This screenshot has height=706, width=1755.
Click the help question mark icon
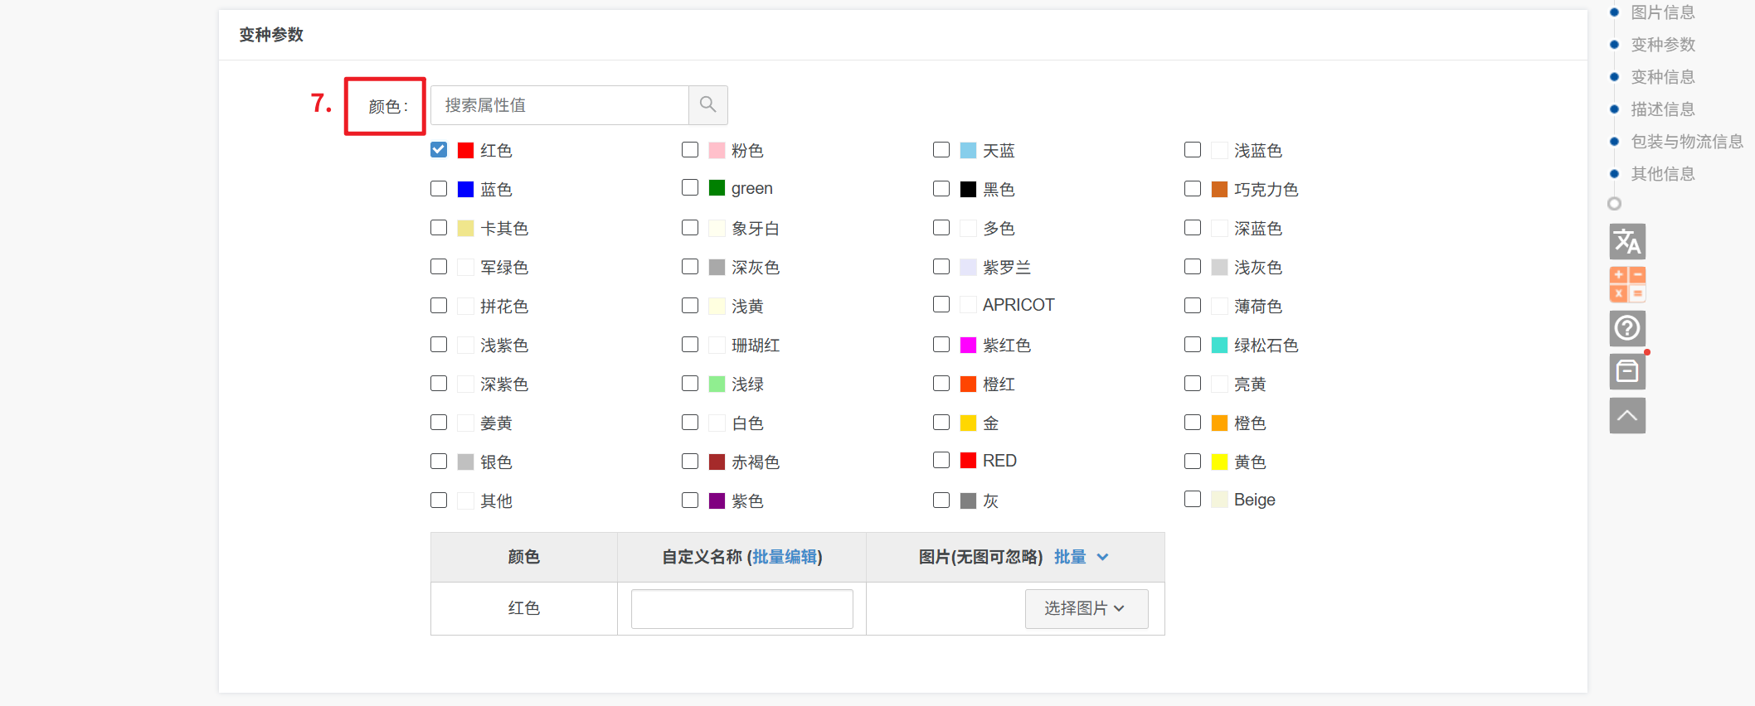pos(1626,328)
